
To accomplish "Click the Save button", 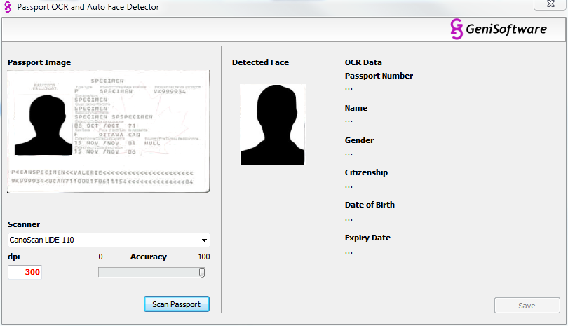I will click(527, 306).
